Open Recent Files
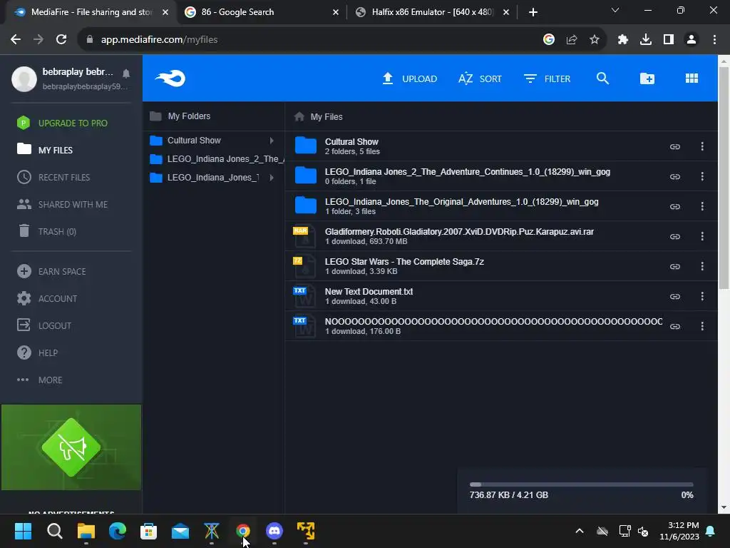Image resolution: width=730 pixels, height=548 pixels. (x=53, y=177)
